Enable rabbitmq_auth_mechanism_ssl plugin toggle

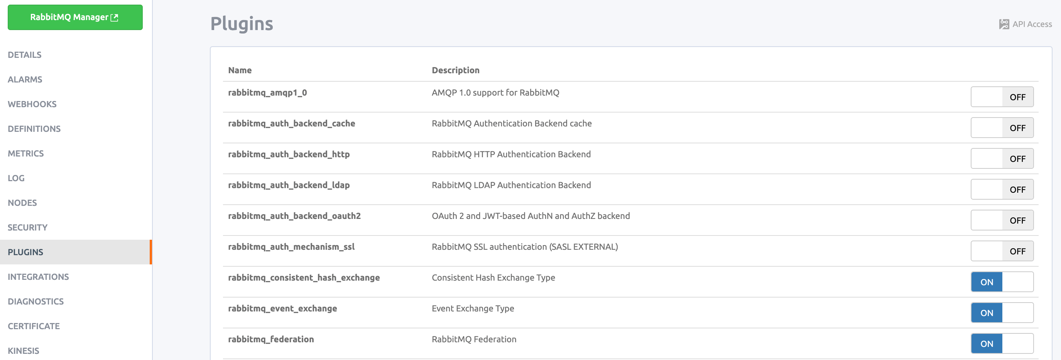(1002, 251)
